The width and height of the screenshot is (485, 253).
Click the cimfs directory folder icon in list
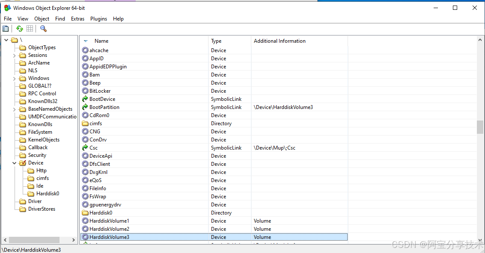85,123
